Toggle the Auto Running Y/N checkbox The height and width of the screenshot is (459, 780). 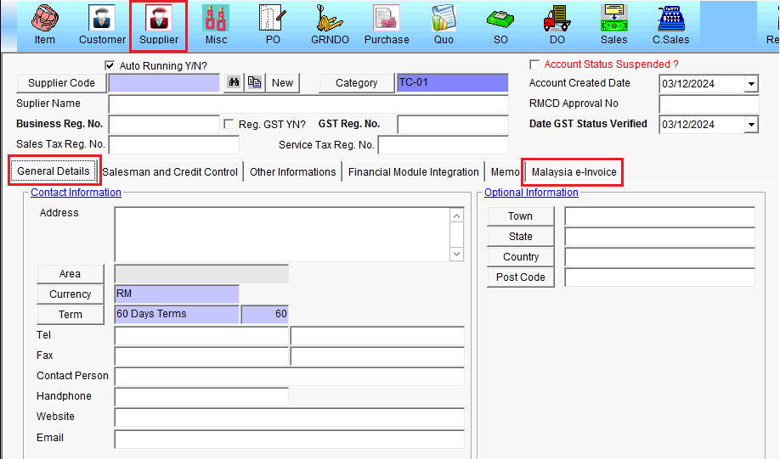click(109, 65)
